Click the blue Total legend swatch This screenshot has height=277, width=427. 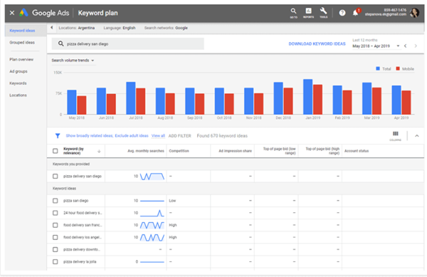[x=378, y=68]
